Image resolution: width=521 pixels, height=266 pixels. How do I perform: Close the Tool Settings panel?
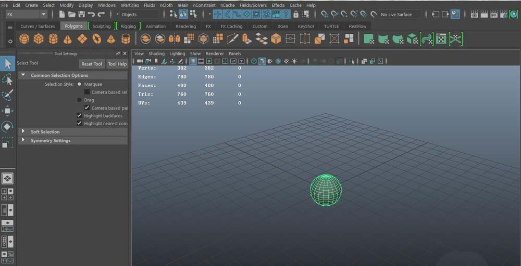click(x=125, y=54)
